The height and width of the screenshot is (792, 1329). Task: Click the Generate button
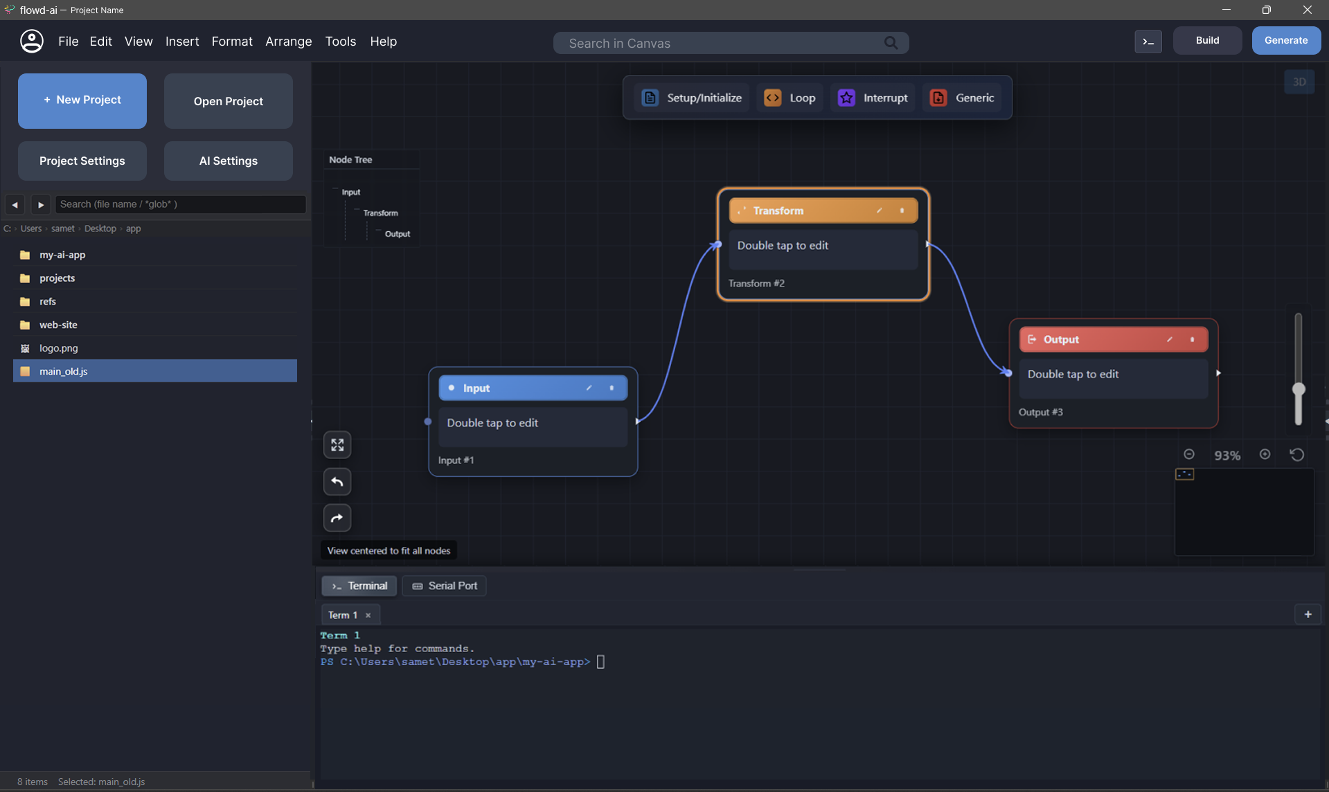(1285, 40)
